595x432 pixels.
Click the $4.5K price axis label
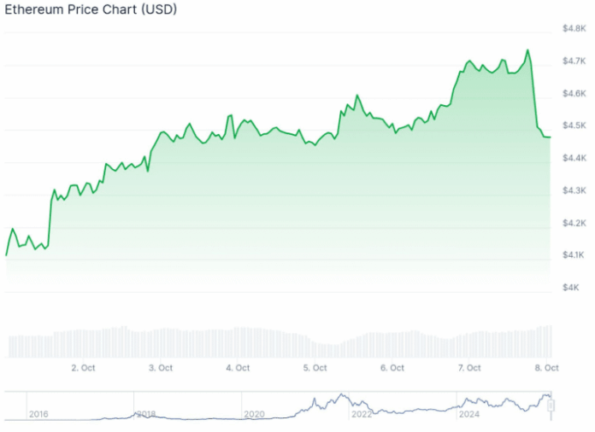click(574, 126)
